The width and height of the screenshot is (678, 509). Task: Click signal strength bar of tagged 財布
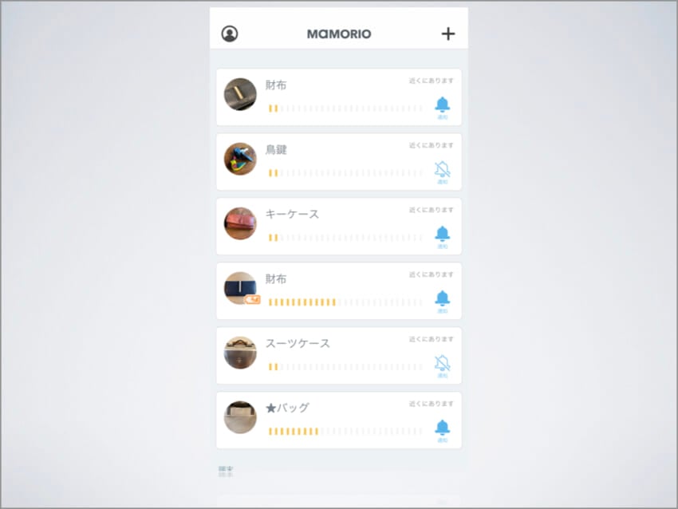click(345, 302)
